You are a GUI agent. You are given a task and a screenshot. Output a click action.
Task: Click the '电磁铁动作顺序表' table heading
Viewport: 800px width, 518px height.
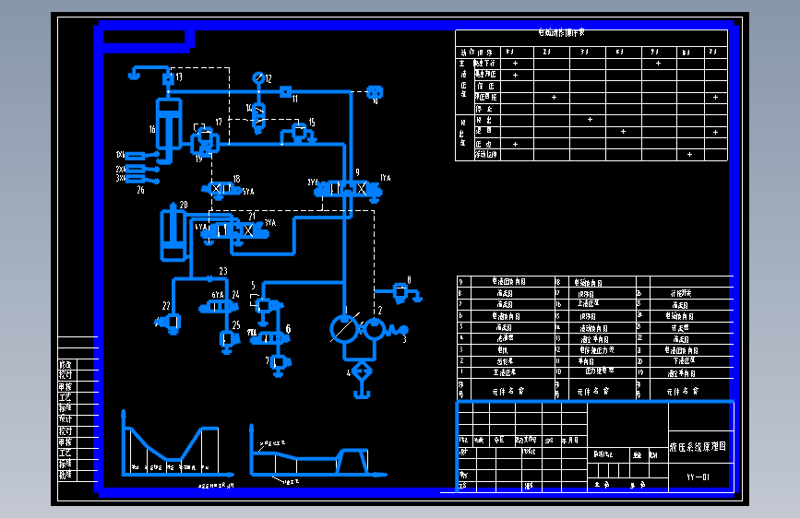click(x=561, y=33)
